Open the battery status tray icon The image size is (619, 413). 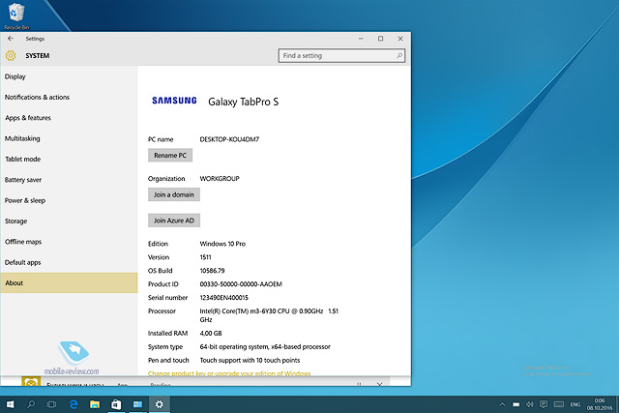point(516,404)
